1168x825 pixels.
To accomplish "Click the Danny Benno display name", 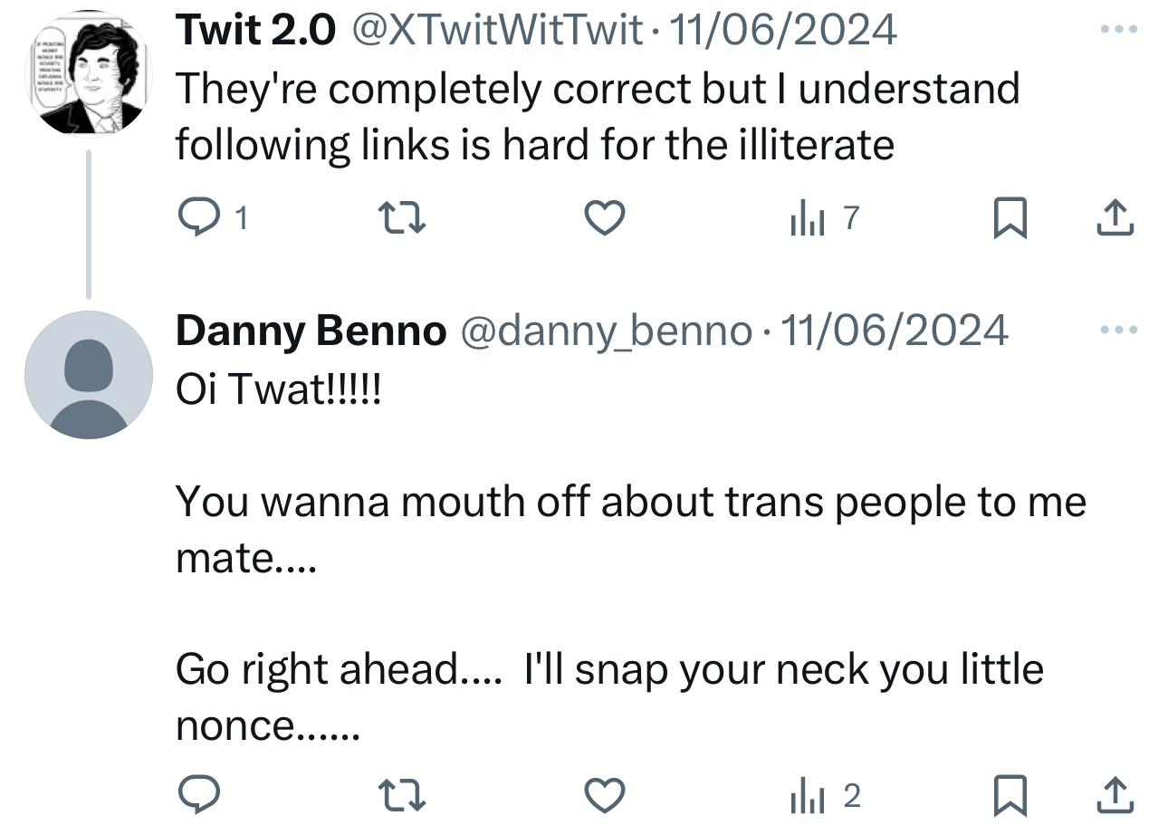I will click(311, 331).
